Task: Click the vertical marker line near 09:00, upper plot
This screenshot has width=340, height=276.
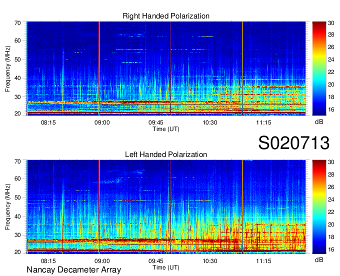Action: (99, 68)
